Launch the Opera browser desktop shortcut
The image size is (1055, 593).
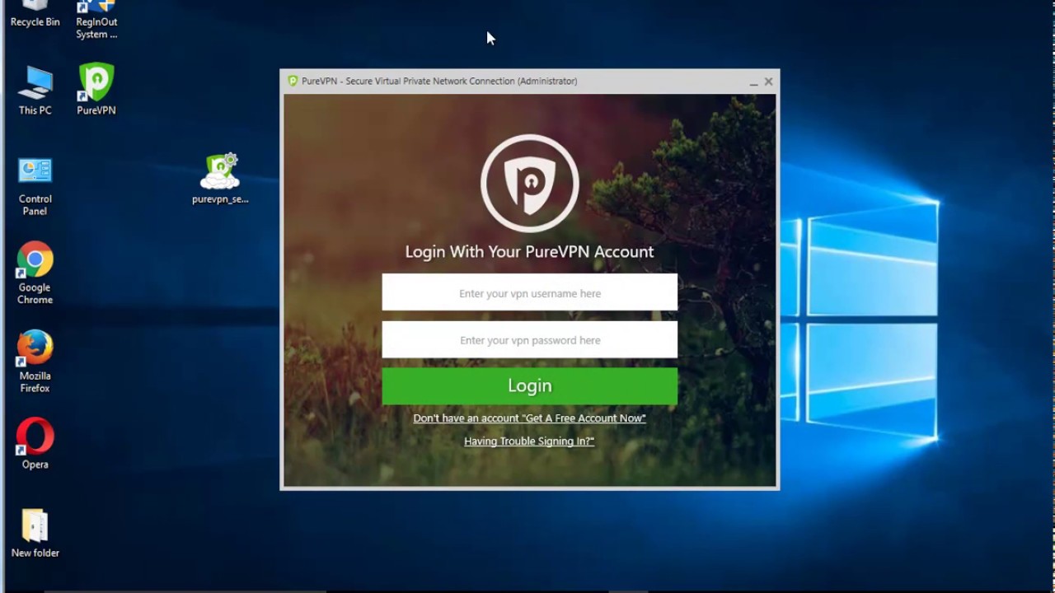[35, 443]
